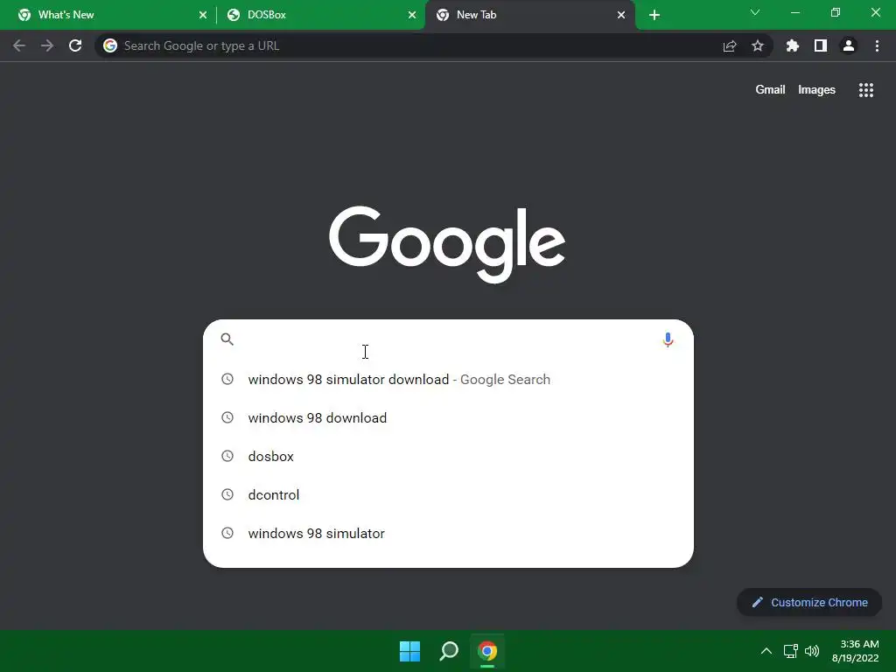Select suggestion windows 98 simulator
The image size is (896, 672).
(x=449, y=533)
